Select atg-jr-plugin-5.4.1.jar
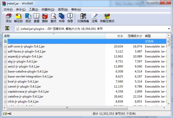The width and height of the screenshot is (173, 118). click(x=22, y=61)
